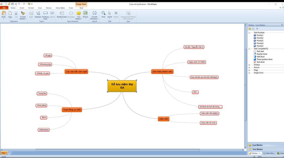Image resolution: width=284 pixels, height=158 pixels.
Task: Click the zoom slider in status bar
Action: [x=274, y=157]
